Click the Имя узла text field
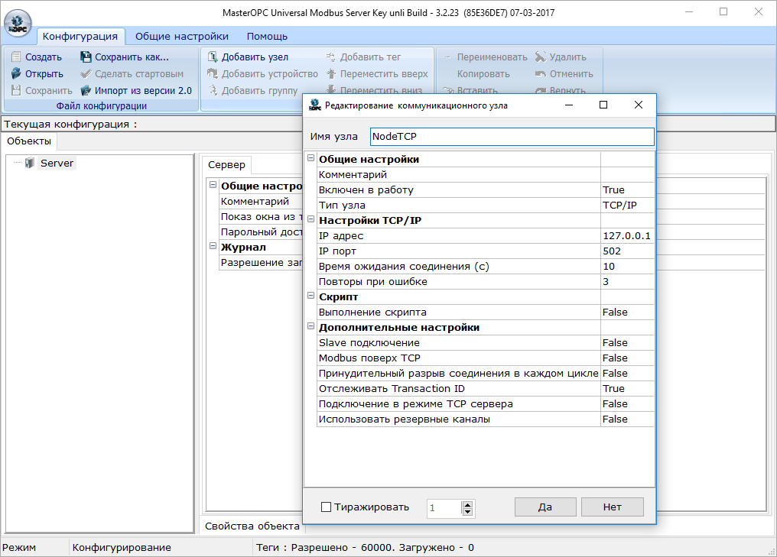 point(511,137)
